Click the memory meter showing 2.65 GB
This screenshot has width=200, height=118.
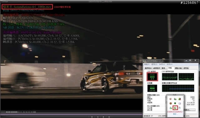click(x=152, y=88)
